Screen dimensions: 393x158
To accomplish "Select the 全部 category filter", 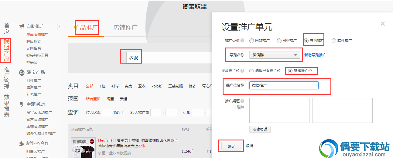I will coord(90,86).
